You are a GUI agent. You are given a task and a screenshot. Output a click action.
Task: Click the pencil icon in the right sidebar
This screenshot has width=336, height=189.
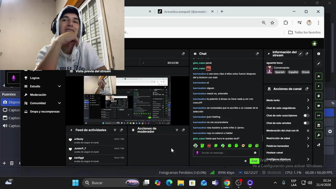pos(318,64)
